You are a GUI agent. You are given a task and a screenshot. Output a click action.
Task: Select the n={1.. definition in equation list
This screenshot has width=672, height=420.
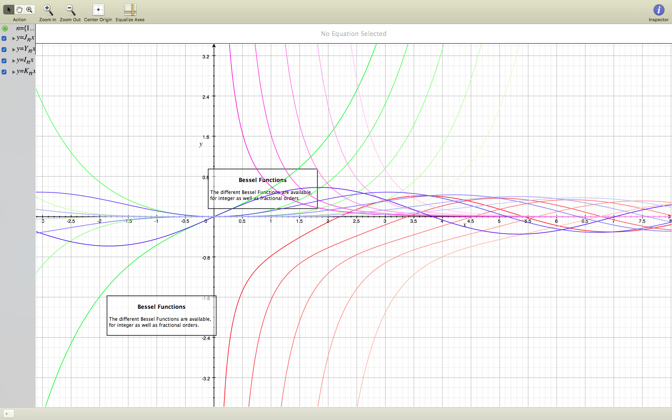point(25,28)
